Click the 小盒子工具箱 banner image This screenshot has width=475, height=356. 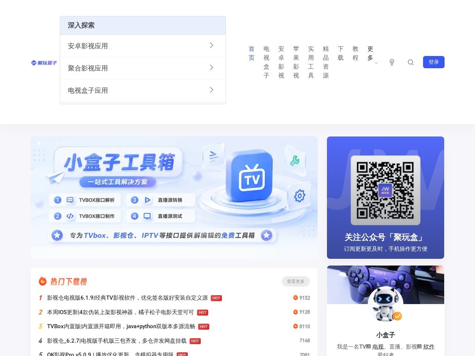coord(174,198)
